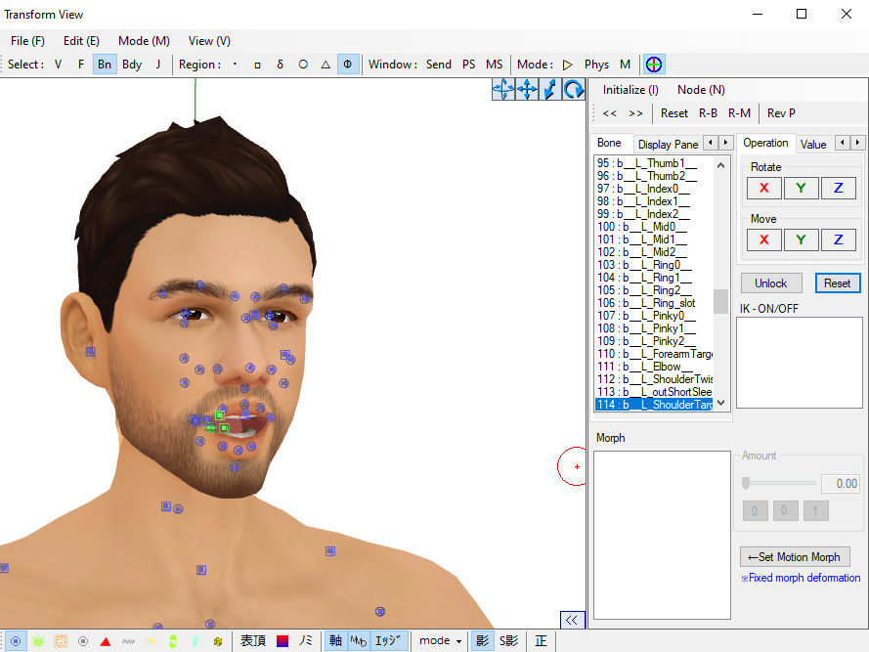The image size is (869, 652).
Task: Open the mode dropdown in bottom bar
Action: click(x=441, y=641)
